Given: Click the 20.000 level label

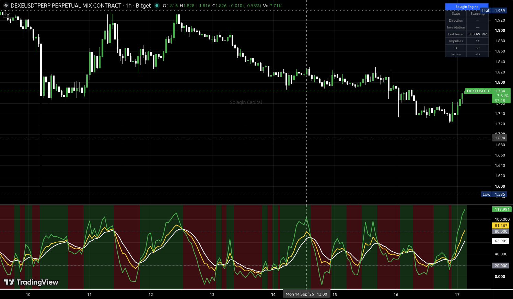Looking at the screenshot, I should 501,266.
